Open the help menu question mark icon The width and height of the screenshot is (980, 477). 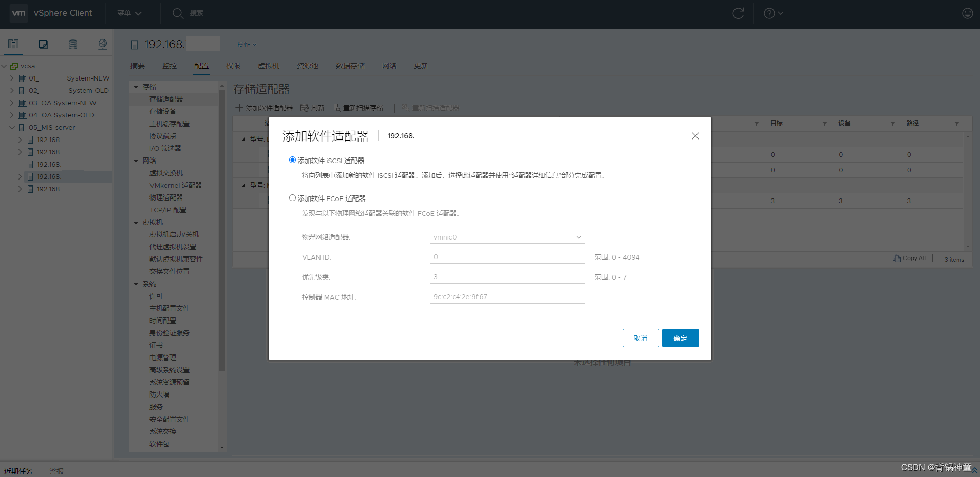pos(769,13)
